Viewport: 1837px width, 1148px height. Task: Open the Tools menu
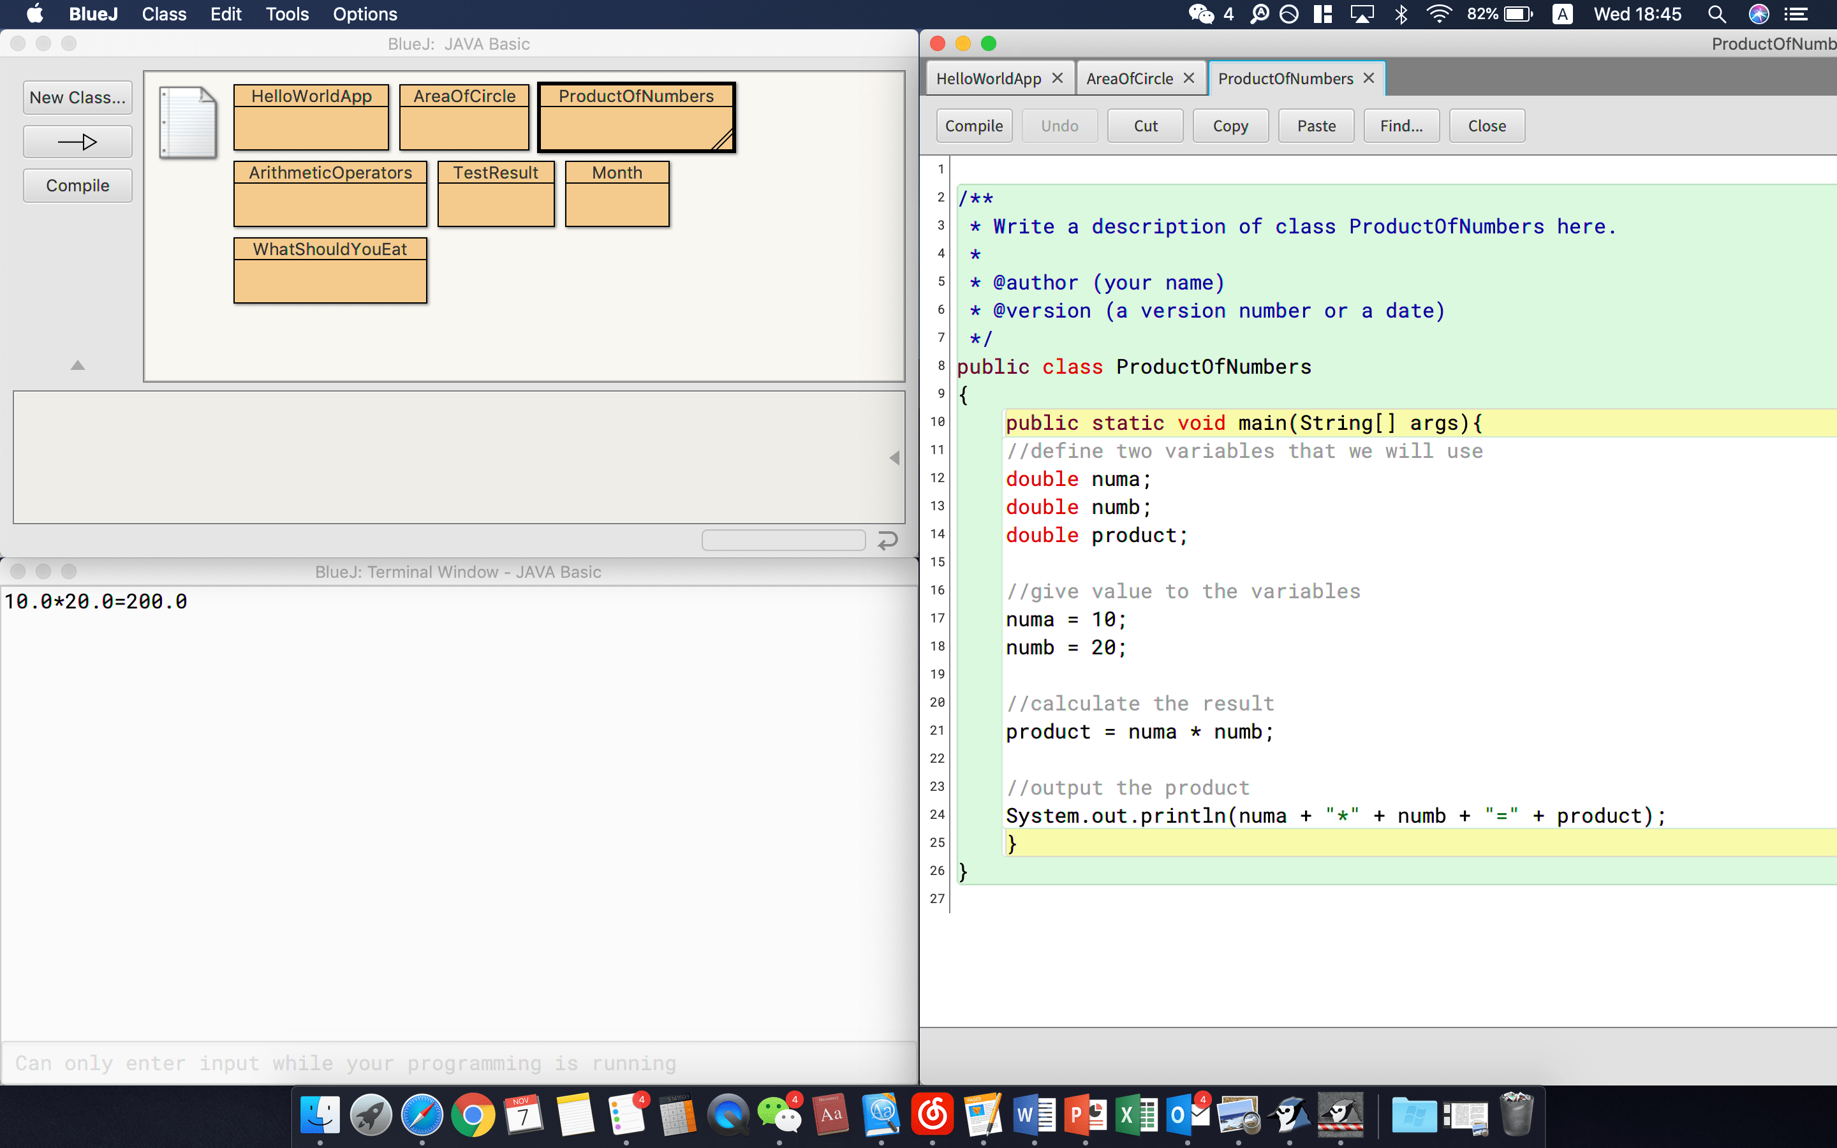click(287, 15)
